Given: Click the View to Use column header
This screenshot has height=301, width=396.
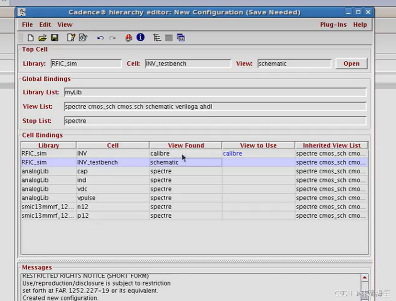Looking at the screenshot, I should click(x=259, y=145).
